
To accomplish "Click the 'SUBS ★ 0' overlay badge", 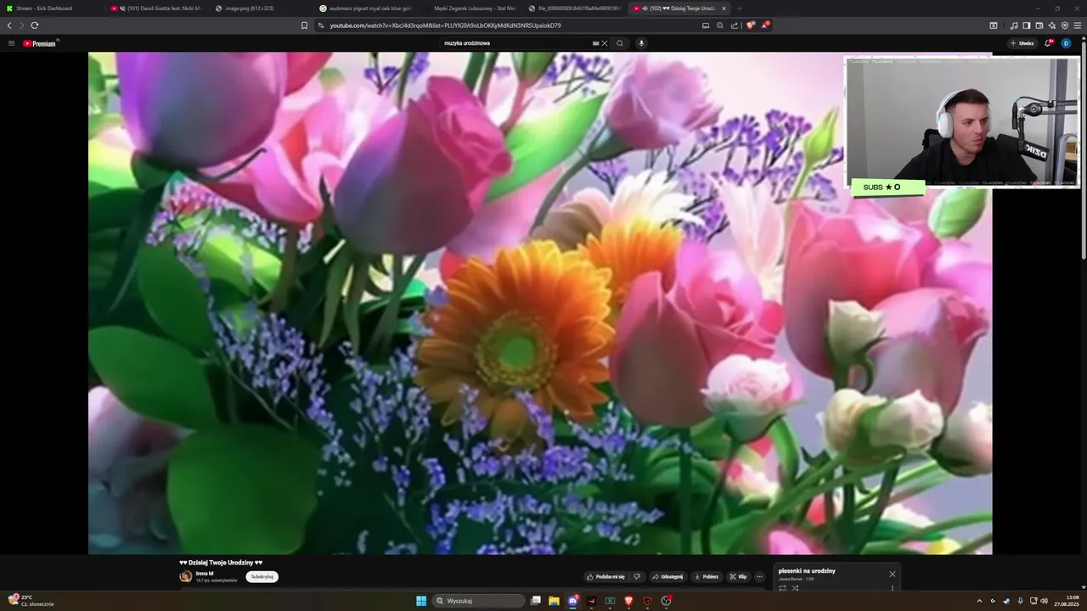I will pyautogui.click(x=887, y=187).
